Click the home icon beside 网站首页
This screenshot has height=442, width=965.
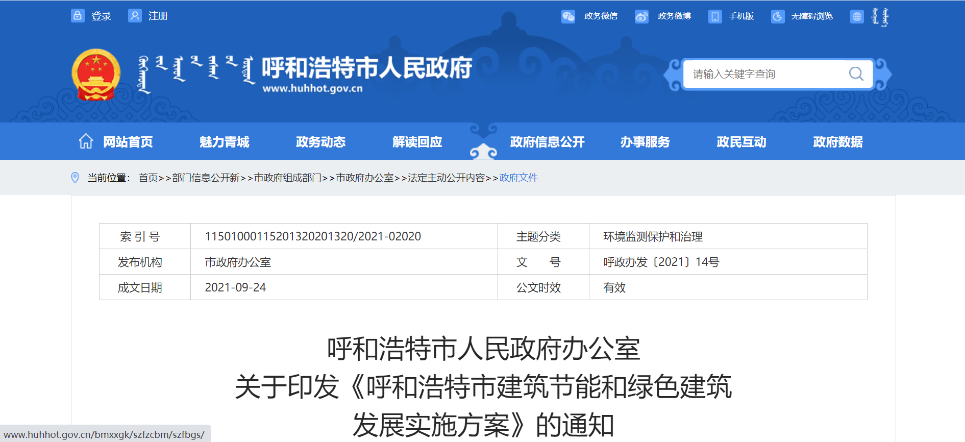pyautogui.click(x=86, y=141)
